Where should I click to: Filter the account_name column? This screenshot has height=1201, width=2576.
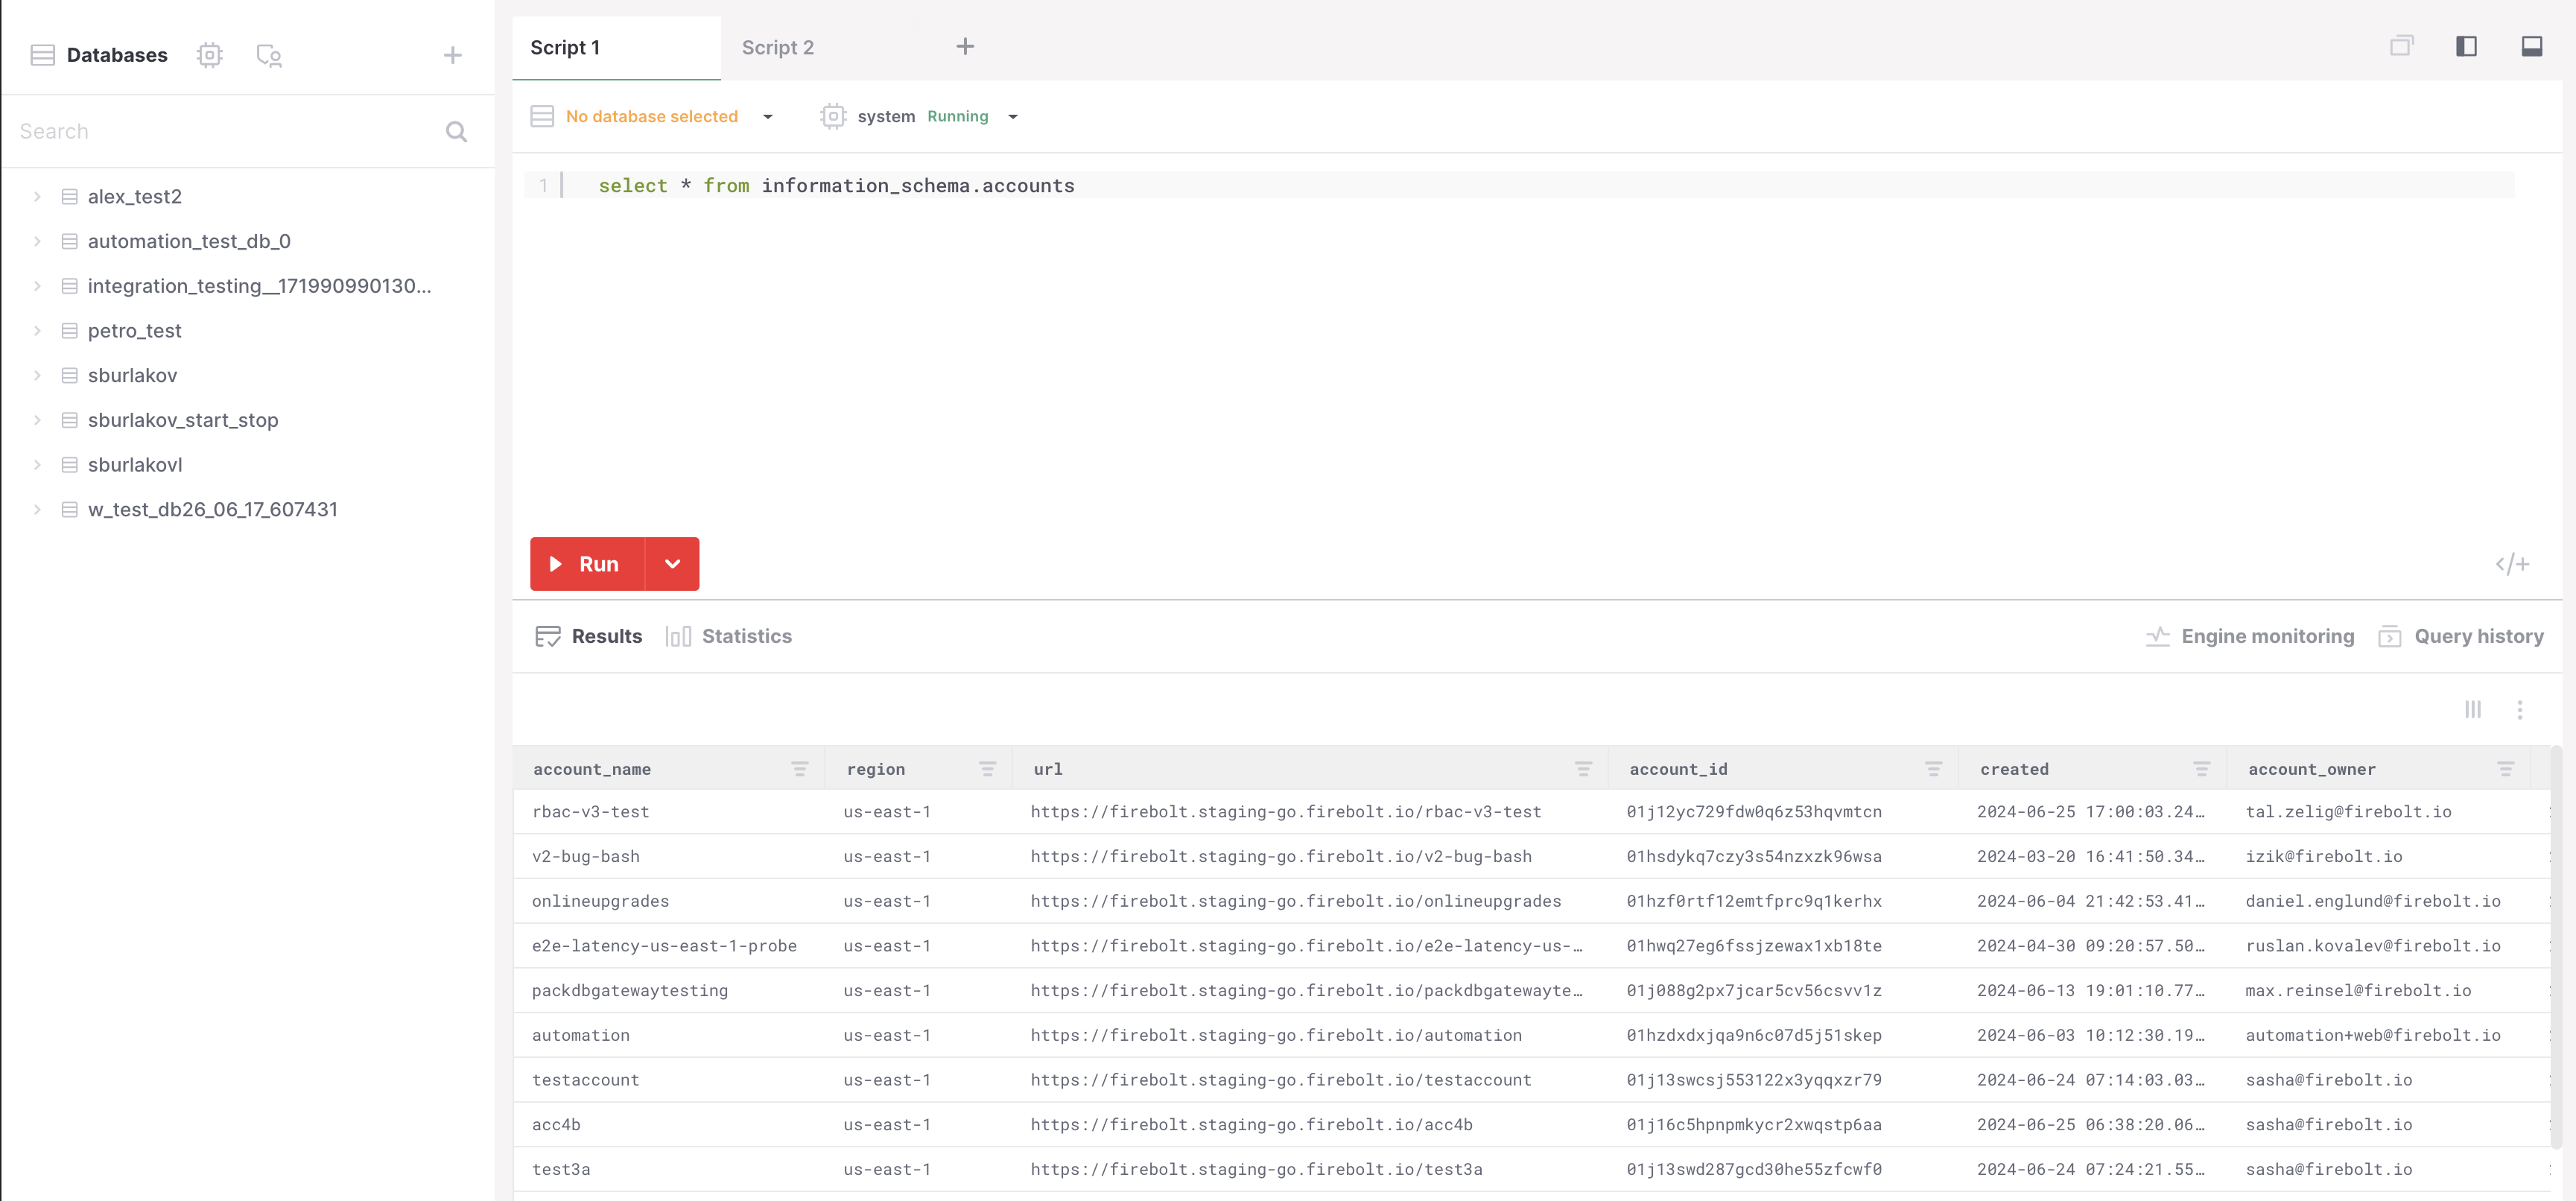click(799, 768)
